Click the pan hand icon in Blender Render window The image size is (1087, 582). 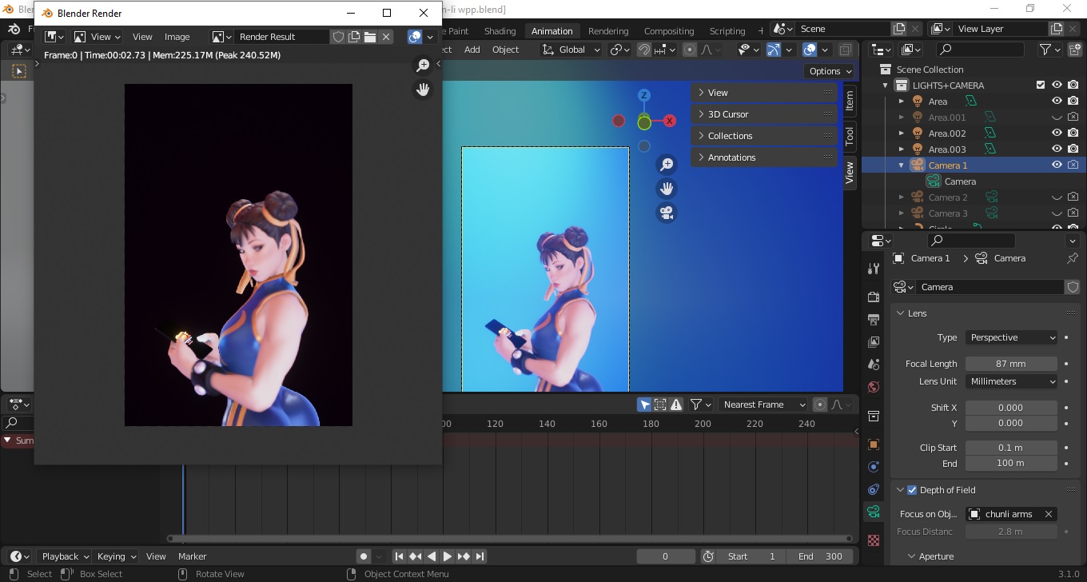[x=423, y=90]
